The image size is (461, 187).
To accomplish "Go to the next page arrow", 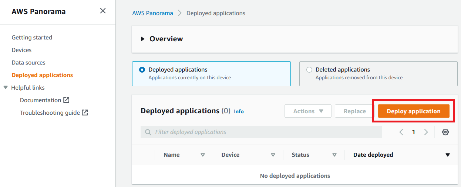I will pyautogui.click(x=426, y=132).
